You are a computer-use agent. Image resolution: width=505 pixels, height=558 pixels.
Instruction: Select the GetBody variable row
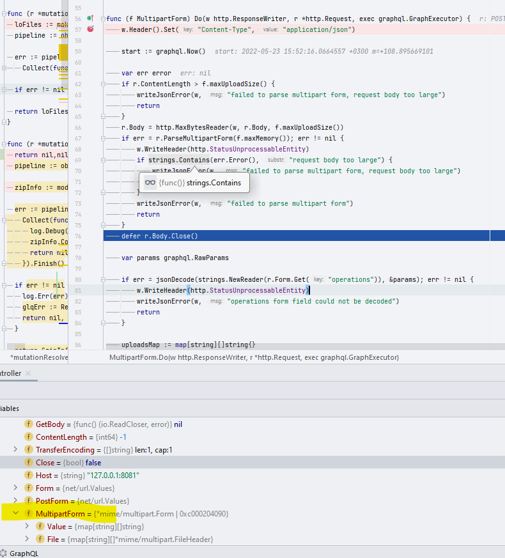click(252, 424)
